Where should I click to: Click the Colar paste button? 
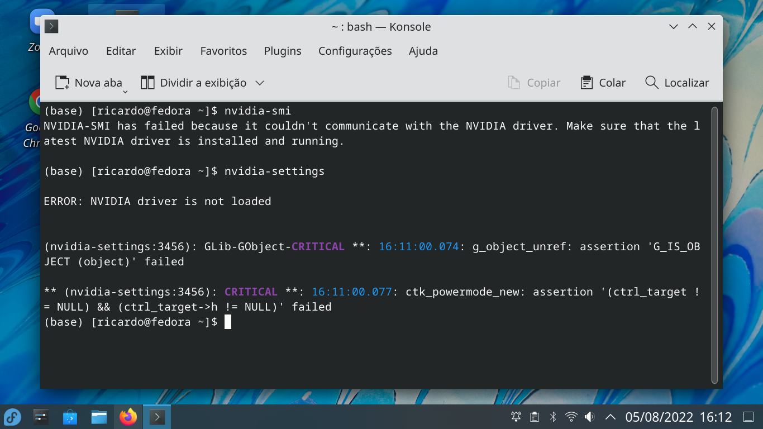pyautogui.click(x=603, y=83)
